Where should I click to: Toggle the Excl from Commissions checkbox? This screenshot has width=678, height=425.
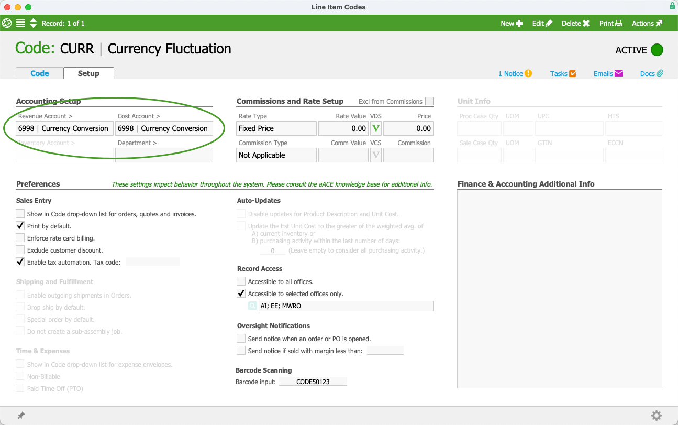click(x=429, y=101)
